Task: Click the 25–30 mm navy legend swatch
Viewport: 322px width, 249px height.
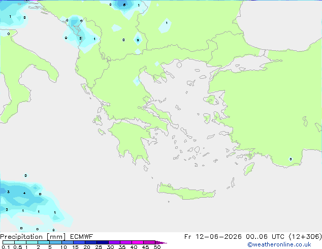Action: (103, 242)
